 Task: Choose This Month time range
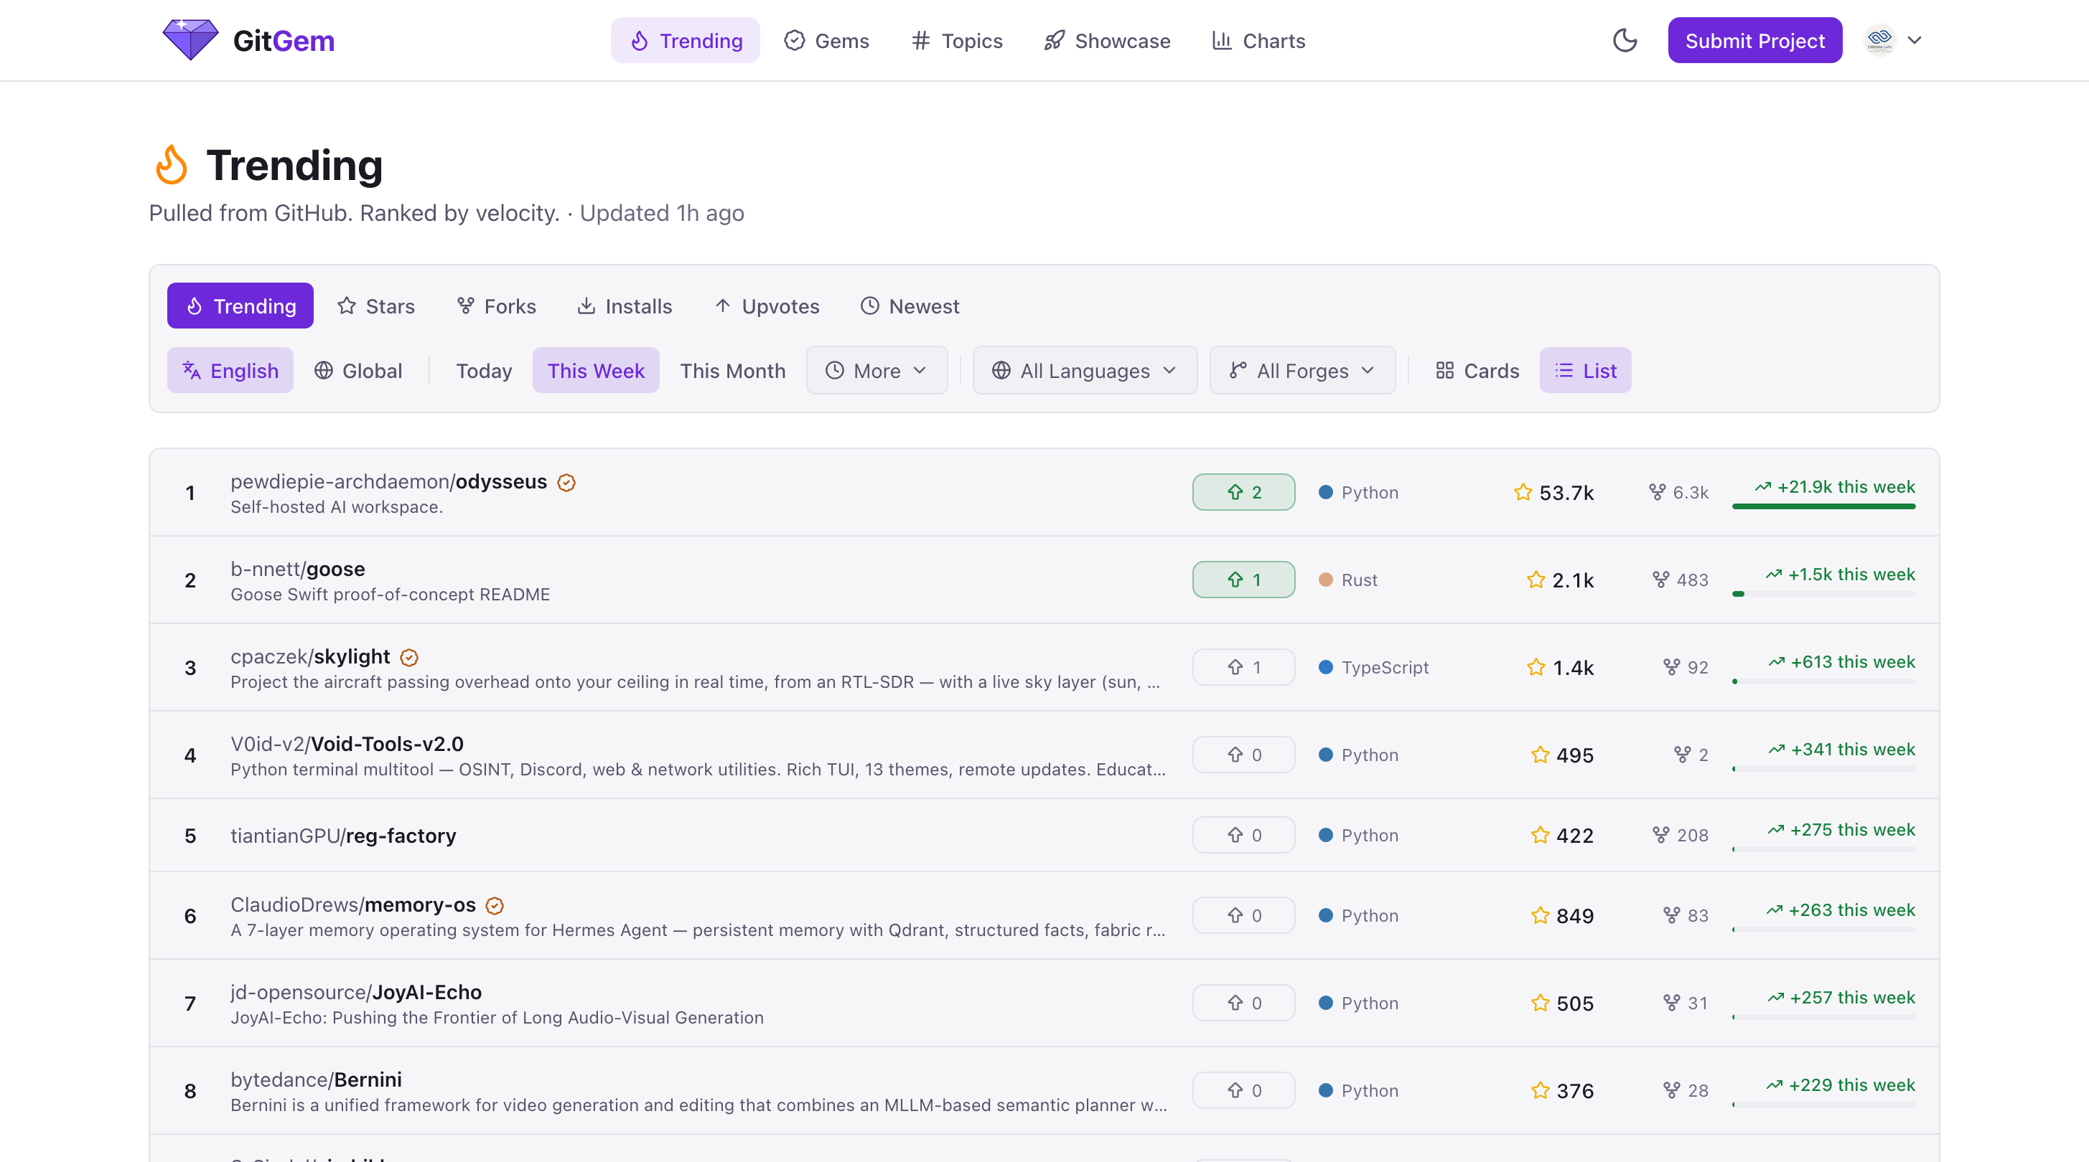click(733, 370)
